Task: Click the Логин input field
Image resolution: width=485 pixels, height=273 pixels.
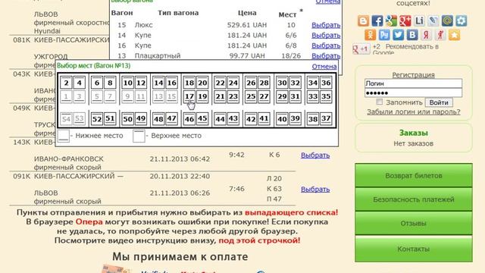Action: (x=413, y=83)
